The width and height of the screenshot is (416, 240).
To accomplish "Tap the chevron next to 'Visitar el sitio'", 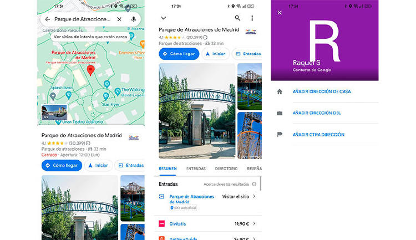I will point(254,197).
